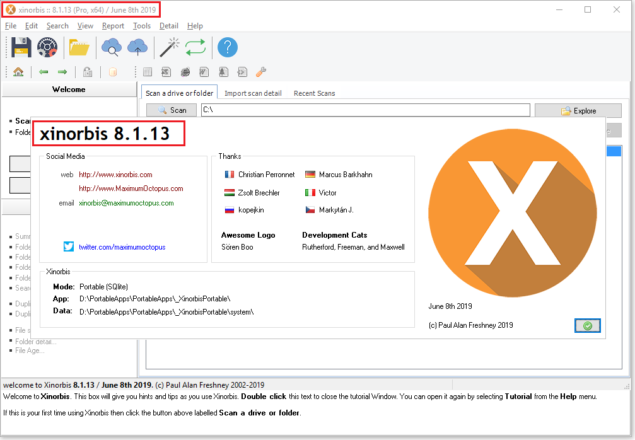
Task: Click the spreadsheet export icon
Action: tap(166, 72)
